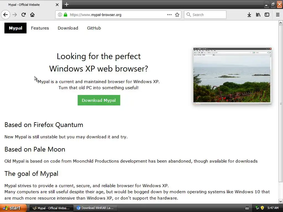This screenshot has height=212, width=283.
Task: Switch to Download WinRAR taskbar button
Action: point(95,208)
